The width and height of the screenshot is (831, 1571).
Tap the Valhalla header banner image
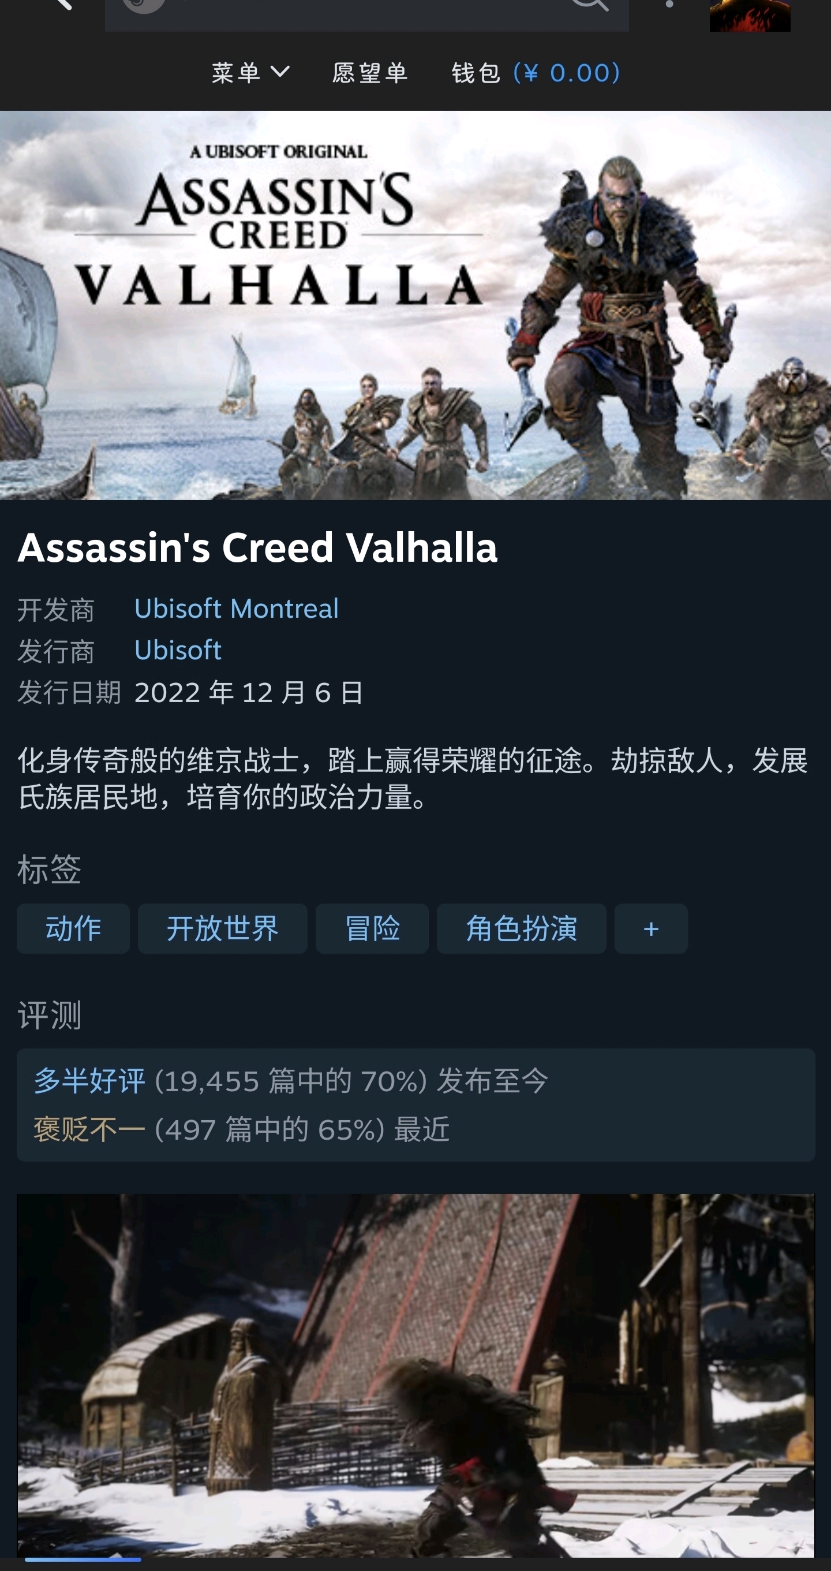click(x=415, y=305)
